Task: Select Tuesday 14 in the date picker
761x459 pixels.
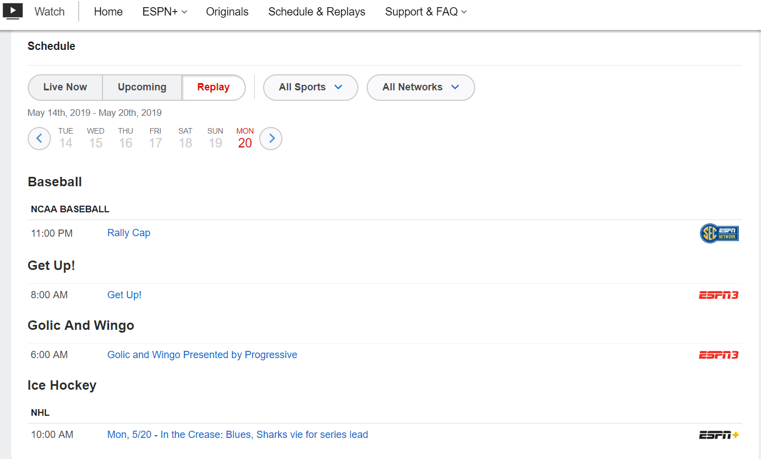Action: (66, 139)
